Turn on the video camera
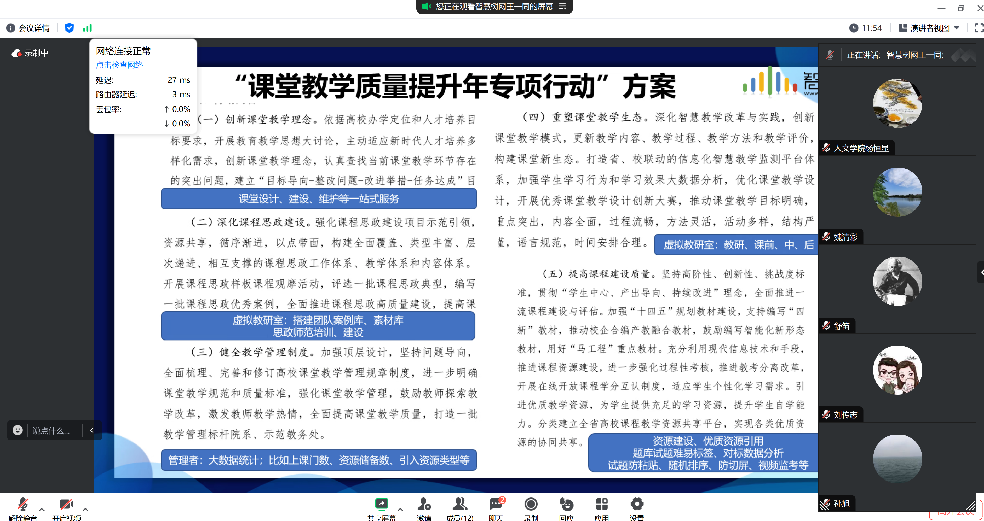 [66, 505]
